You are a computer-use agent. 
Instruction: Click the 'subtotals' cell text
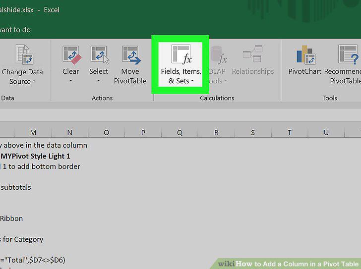(x=16, y=187)
